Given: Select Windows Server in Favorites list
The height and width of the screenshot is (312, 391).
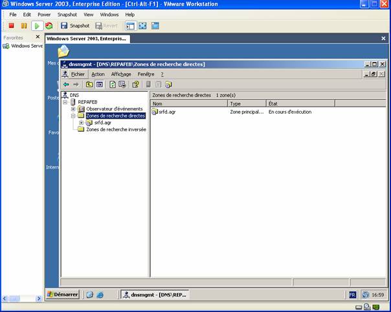Looking at the screenshot, I should tap(23, 46).
